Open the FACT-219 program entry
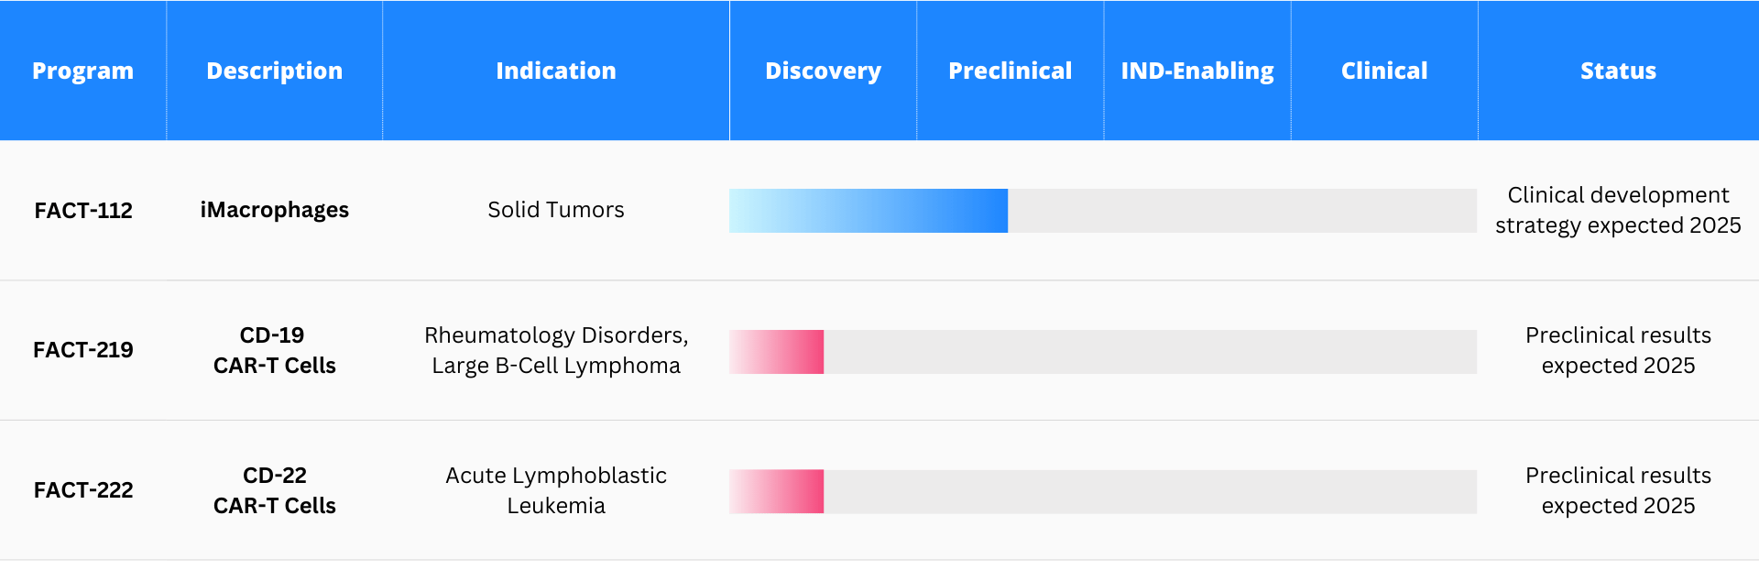Viewport: 1759px width, 570px height. [83, 350]
